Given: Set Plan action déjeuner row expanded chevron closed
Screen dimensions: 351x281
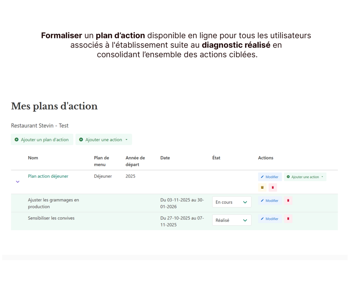Looking at the screenshot, I should tap(17, 182).
